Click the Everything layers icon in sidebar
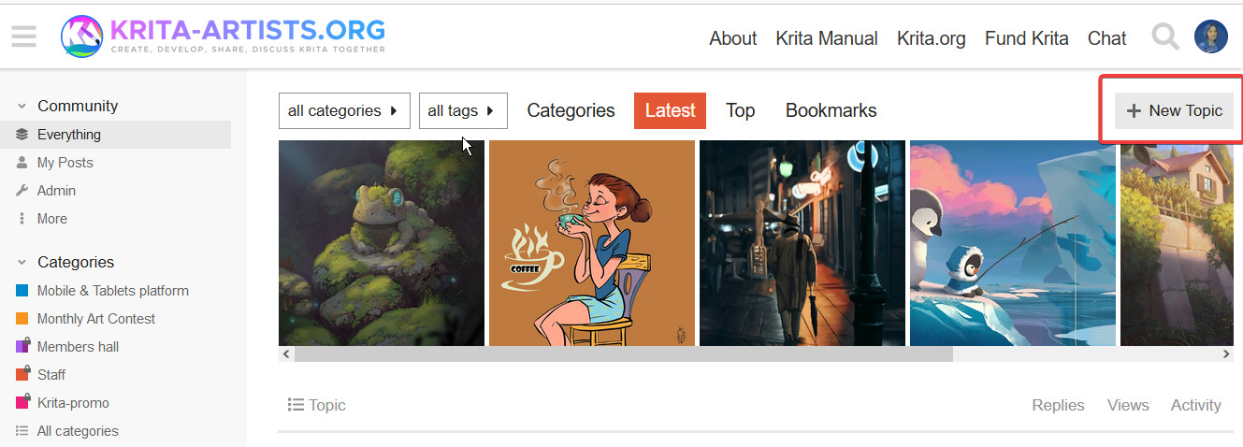This screenshot has height=447, width=1243. click(22, 135)
